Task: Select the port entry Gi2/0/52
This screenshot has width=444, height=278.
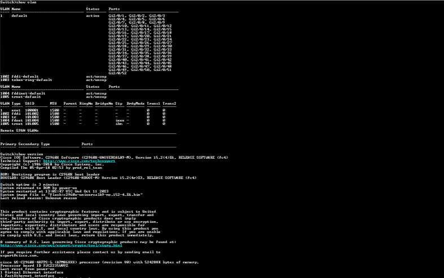Action: click(117, 73)
